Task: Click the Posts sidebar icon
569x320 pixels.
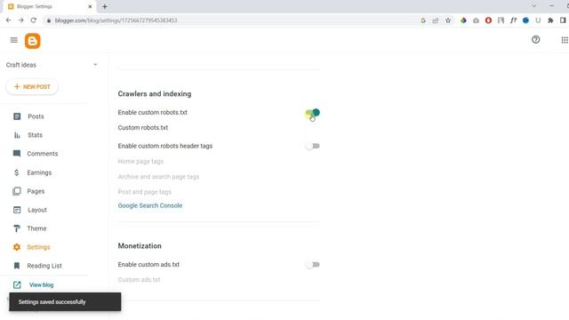Action: [17, 116]
